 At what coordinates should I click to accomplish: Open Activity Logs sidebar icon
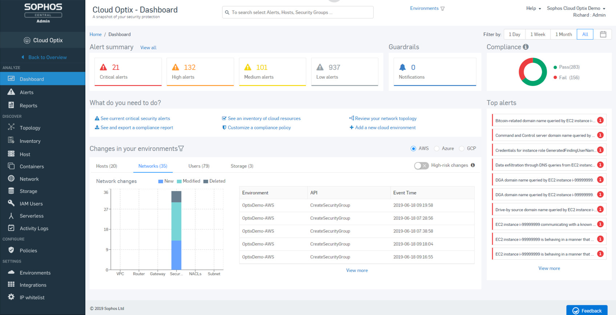pyautogui.click(x=11, y=228)
